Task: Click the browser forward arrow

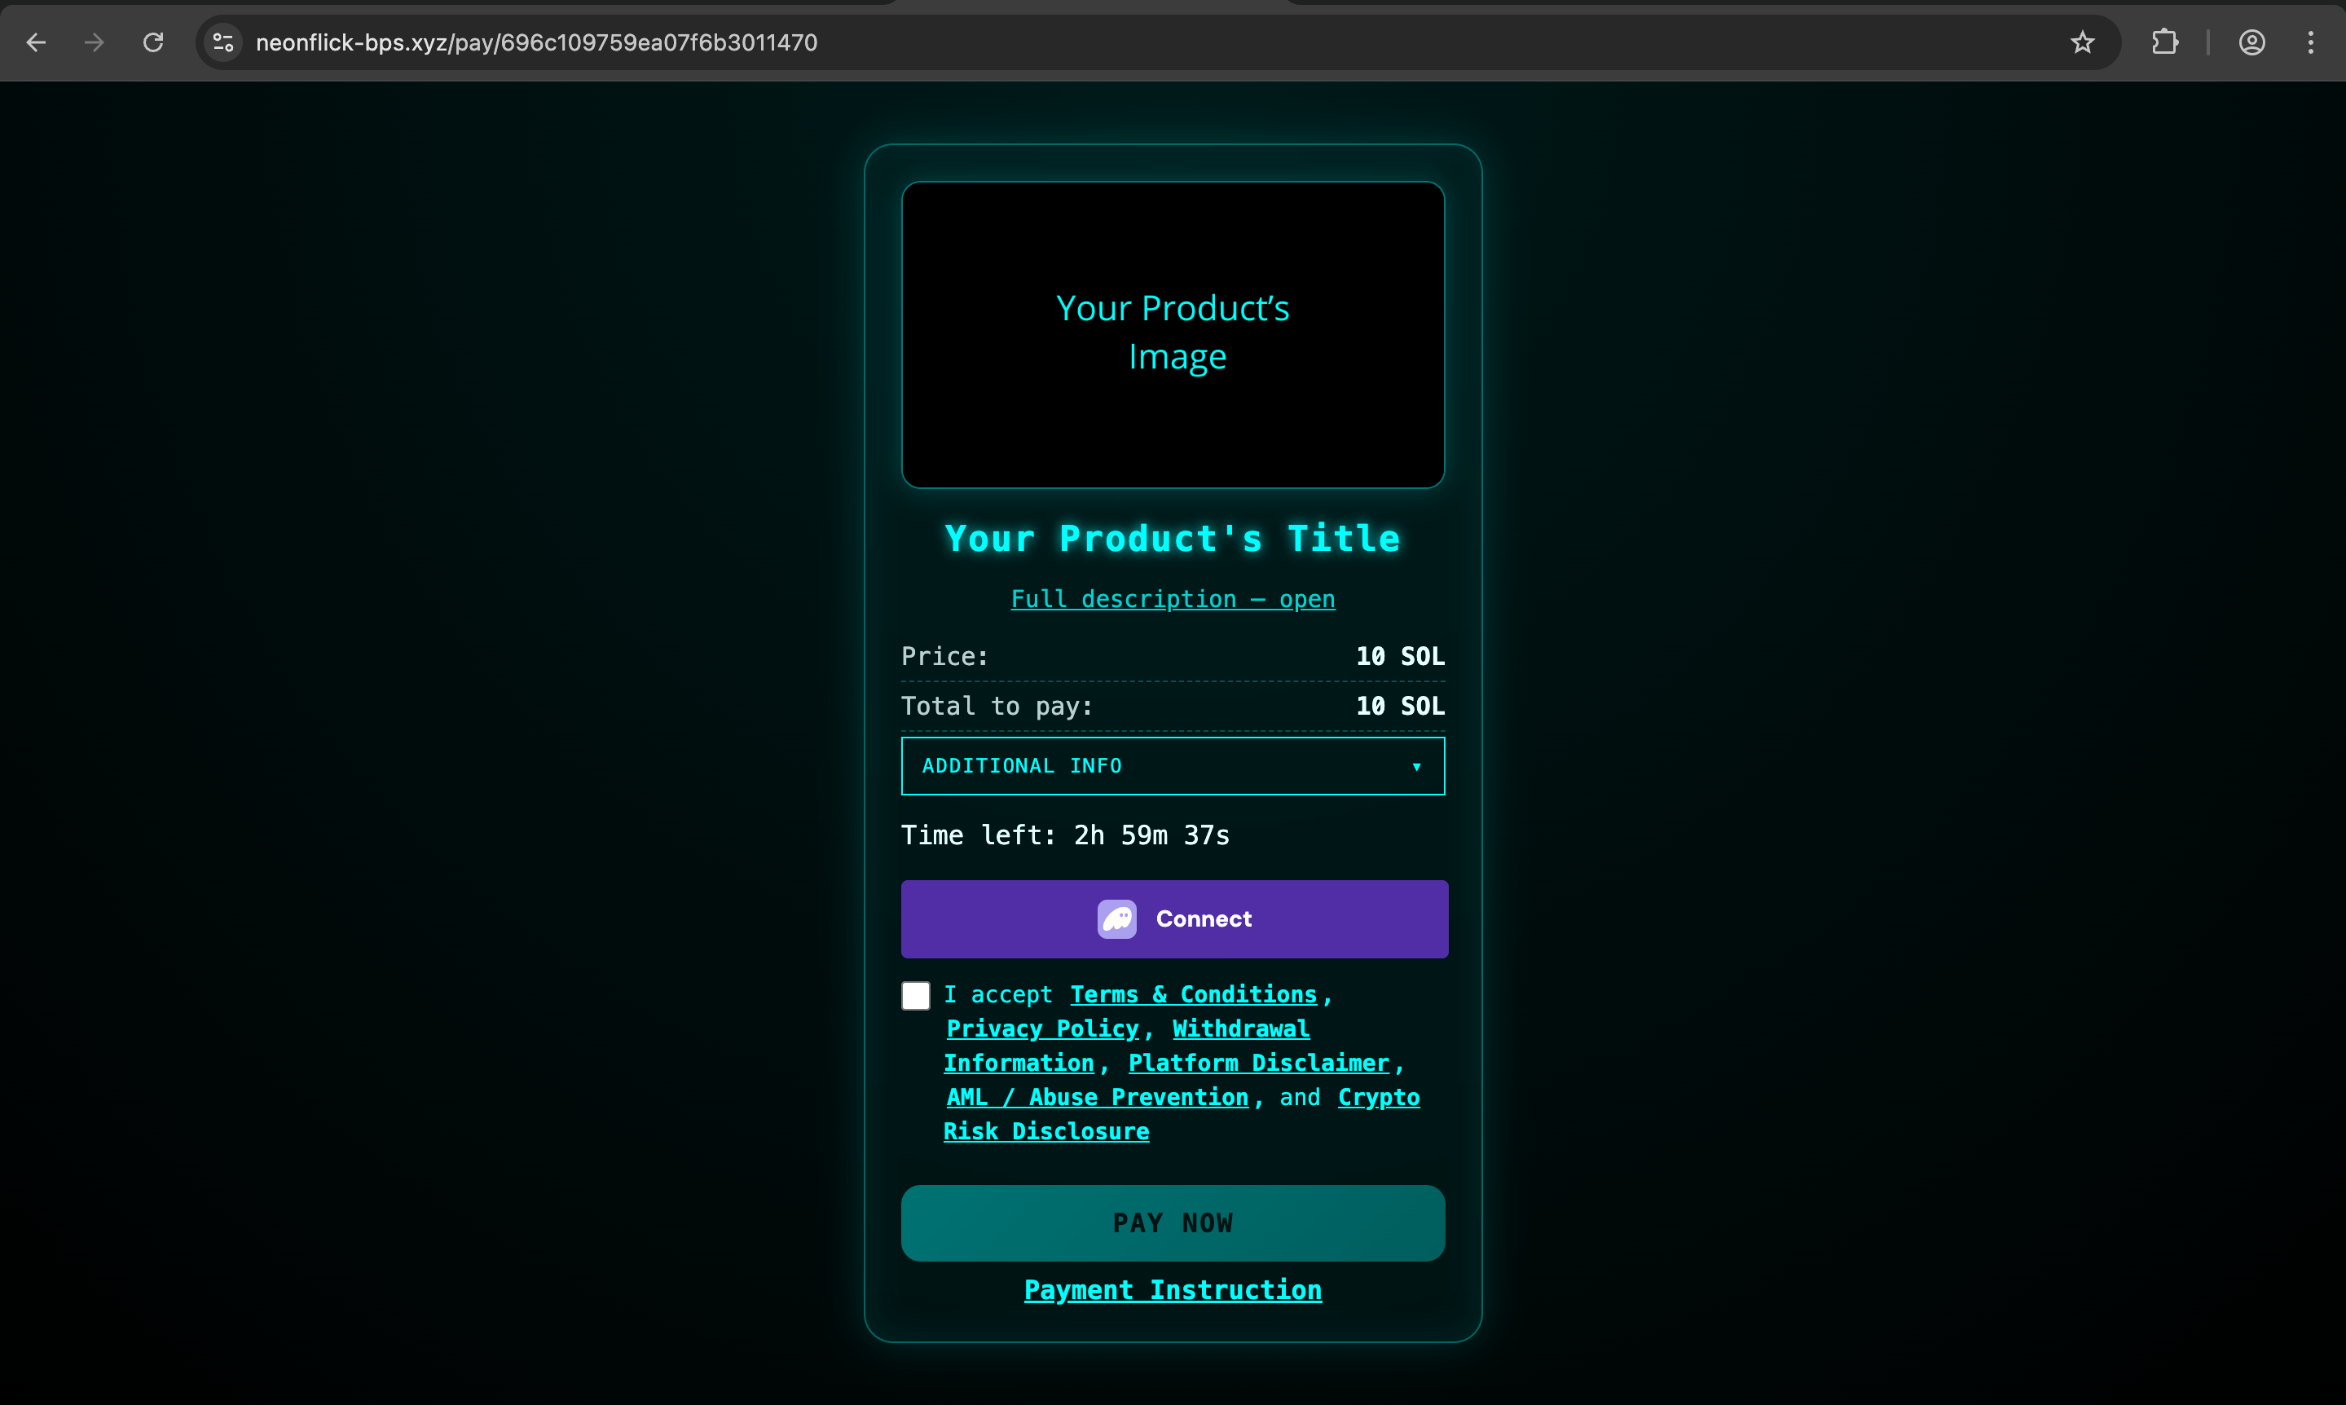Action: pyautogui.click(x=94, y=42)
